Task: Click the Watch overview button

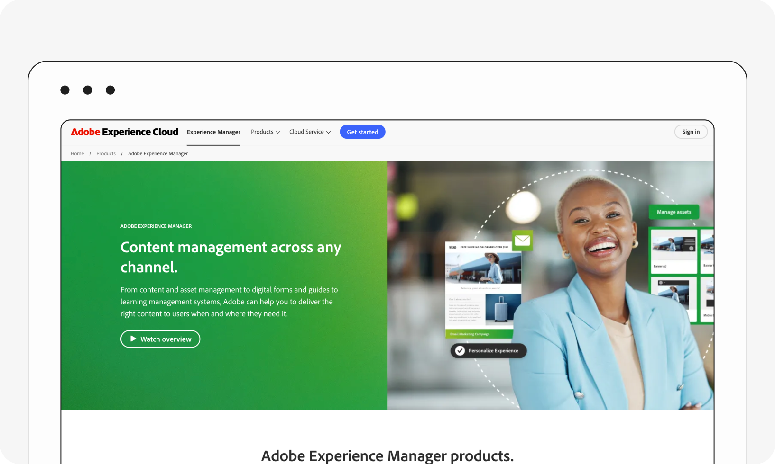Action: click(160, 339)
